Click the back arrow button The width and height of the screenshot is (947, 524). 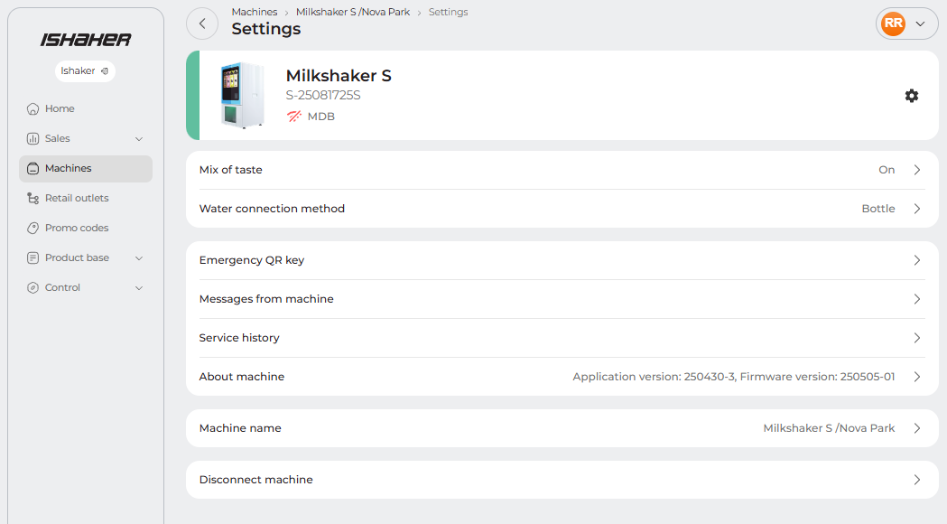click(x=202, y=23)
